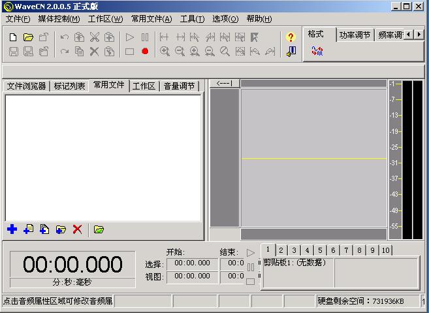Collapse the left panel using <--- button
429x313 pixels.
[x=225, y=83]
